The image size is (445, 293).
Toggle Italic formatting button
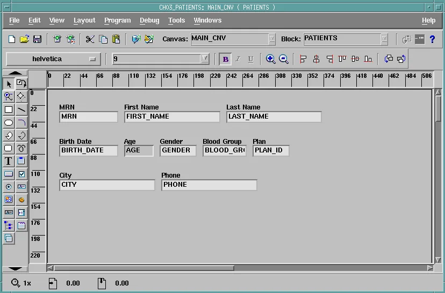[x=238, y=59]
